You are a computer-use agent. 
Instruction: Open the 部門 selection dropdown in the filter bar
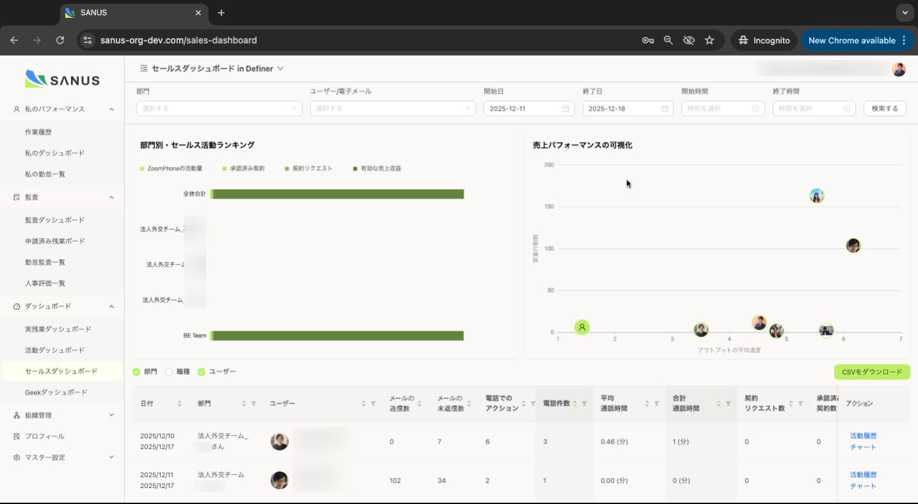point(218,108)
